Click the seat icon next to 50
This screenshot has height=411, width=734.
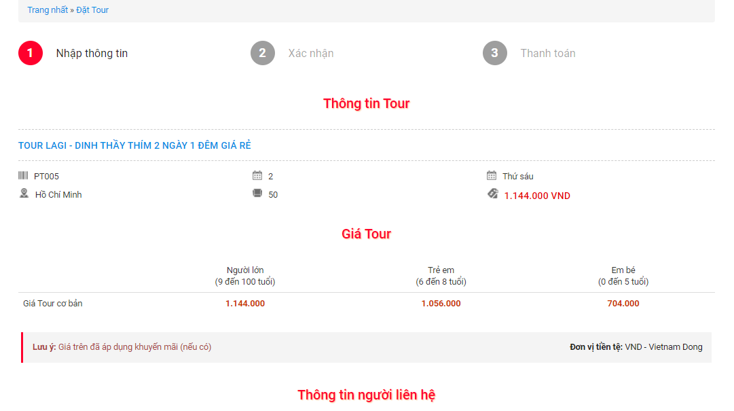[257, 194]
